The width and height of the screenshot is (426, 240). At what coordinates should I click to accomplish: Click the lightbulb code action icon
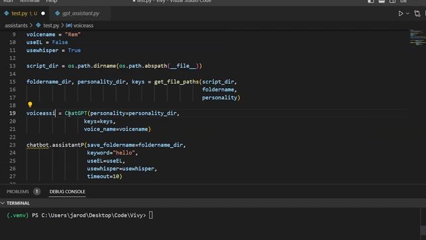click(x=30, y=105)
